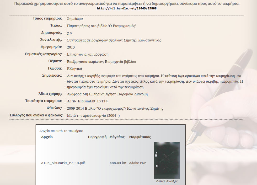
Task: Click the 'Σημειώσεις:' field label
Action: 52,76
